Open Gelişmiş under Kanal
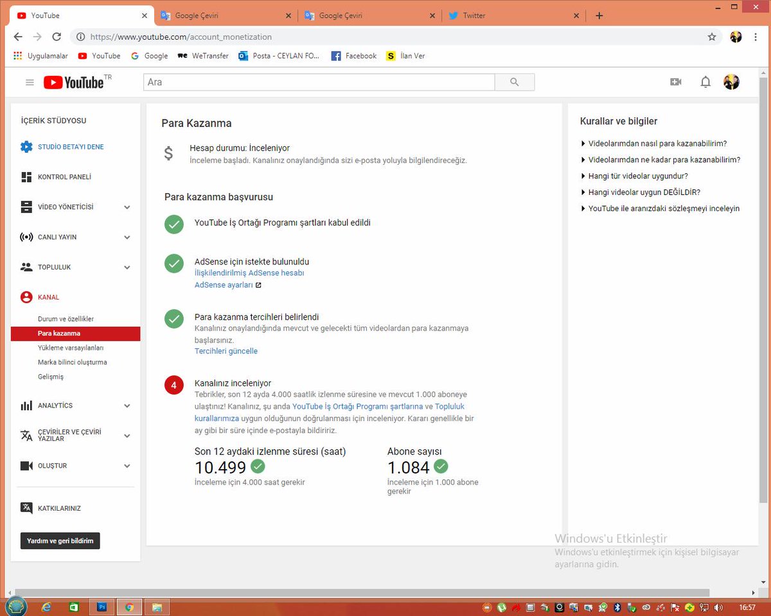The image size is (771, 616). (x=51, y=377)
